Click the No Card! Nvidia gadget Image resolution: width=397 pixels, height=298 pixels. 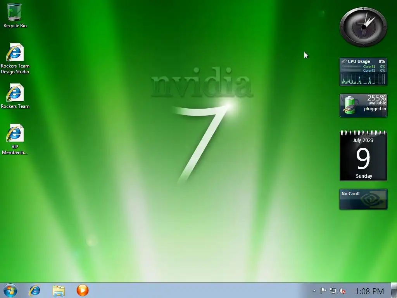(363, 199)
